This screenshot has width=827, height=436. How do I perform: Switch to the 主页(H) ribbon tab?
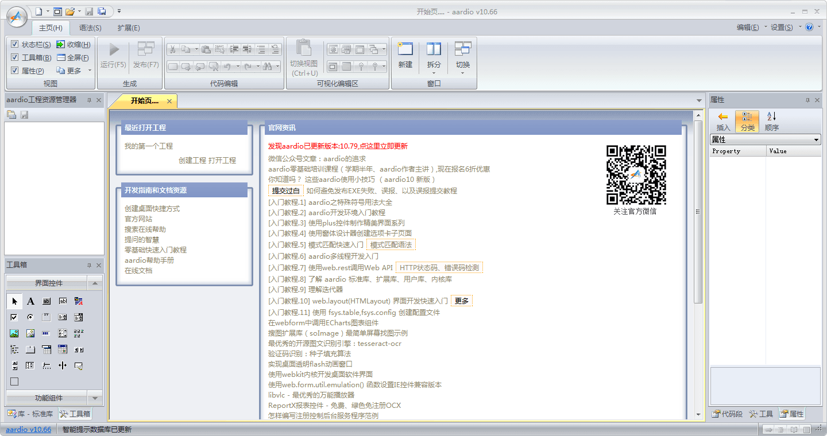coord(51,28)
